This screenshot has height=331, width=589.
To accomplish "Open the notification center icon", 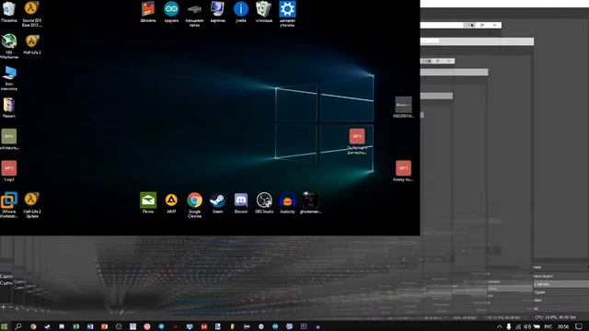I will [579, 326].
